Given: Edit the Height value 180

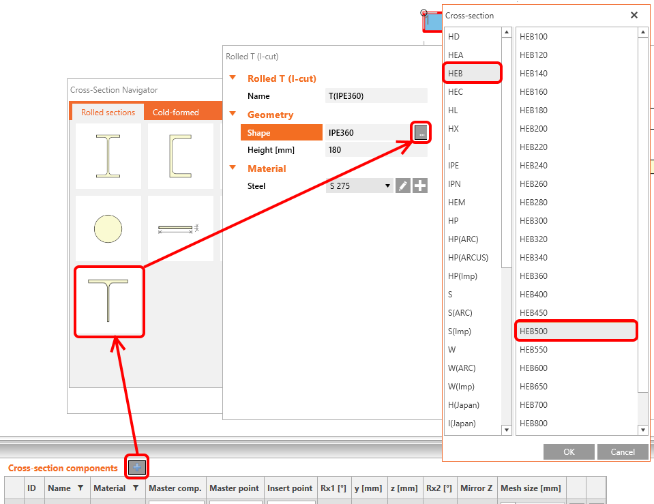Looking at the screenshot, I should [376, 150].
